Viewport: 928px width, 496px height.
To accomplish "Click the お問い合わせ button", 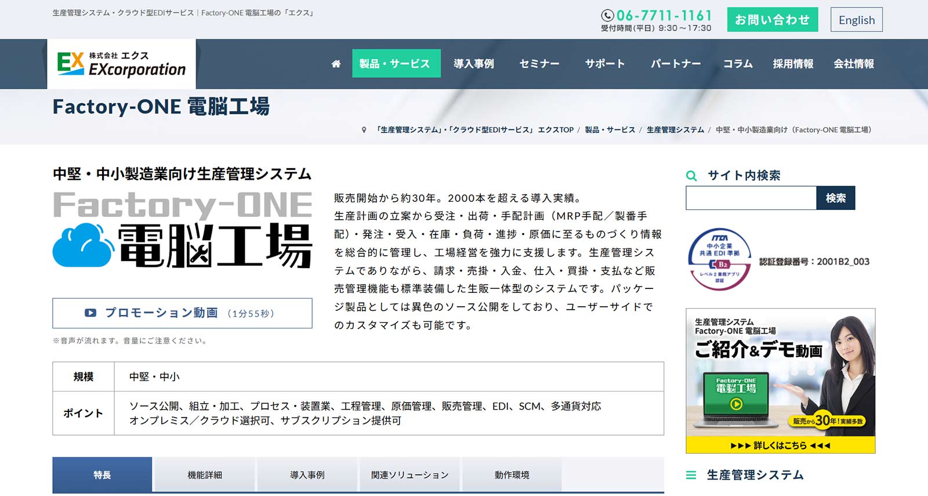I will coord(773,20).
